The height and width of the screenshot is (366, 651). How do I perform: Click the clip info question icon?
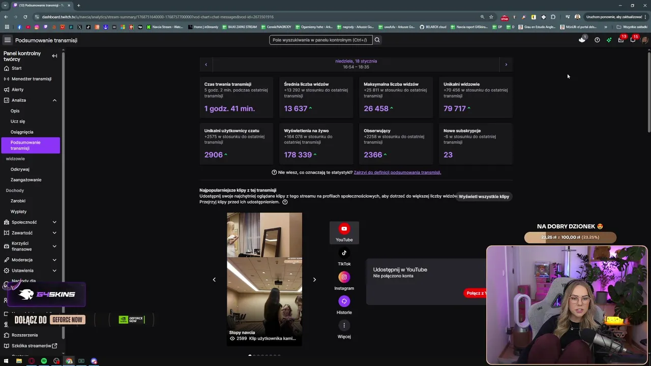coord(285,202)
